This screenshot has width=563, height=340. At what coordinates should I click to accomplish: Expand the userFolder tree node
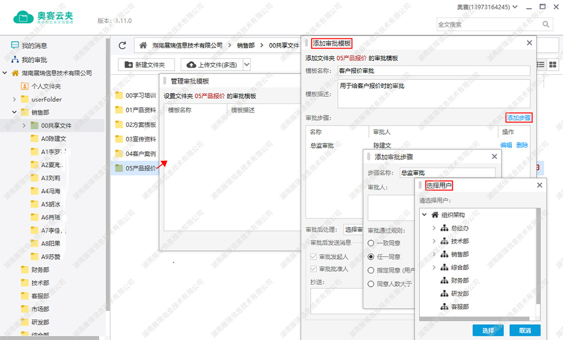[15, 99]
